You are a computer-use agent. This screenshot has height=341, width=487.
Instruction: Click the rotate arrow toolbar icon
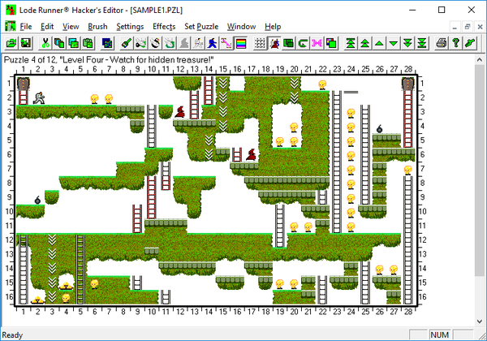(x=303, y=43)
